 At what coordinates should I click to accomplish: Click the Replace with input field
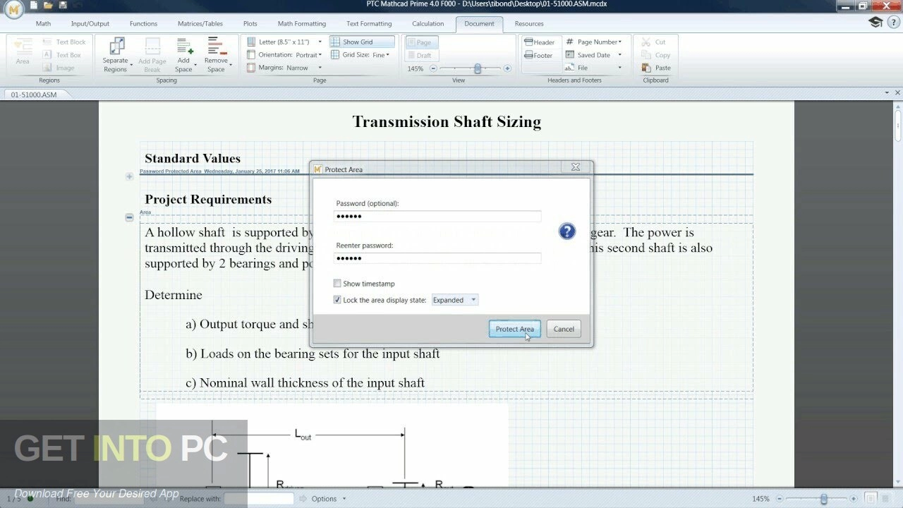coord(259,499)
